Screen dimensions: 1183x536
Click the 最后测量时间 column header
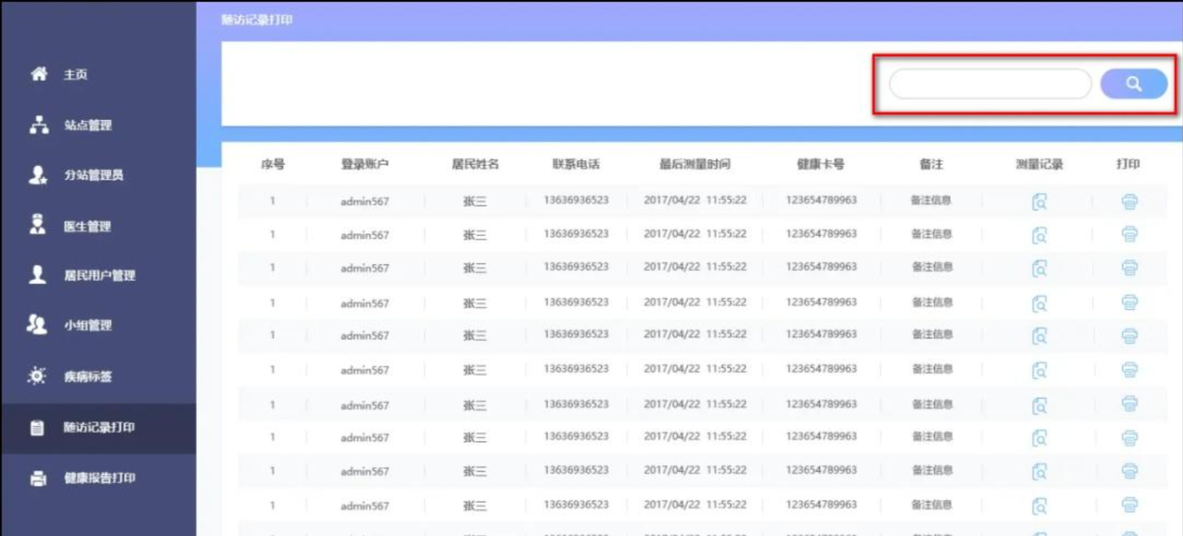pos(694,164)
